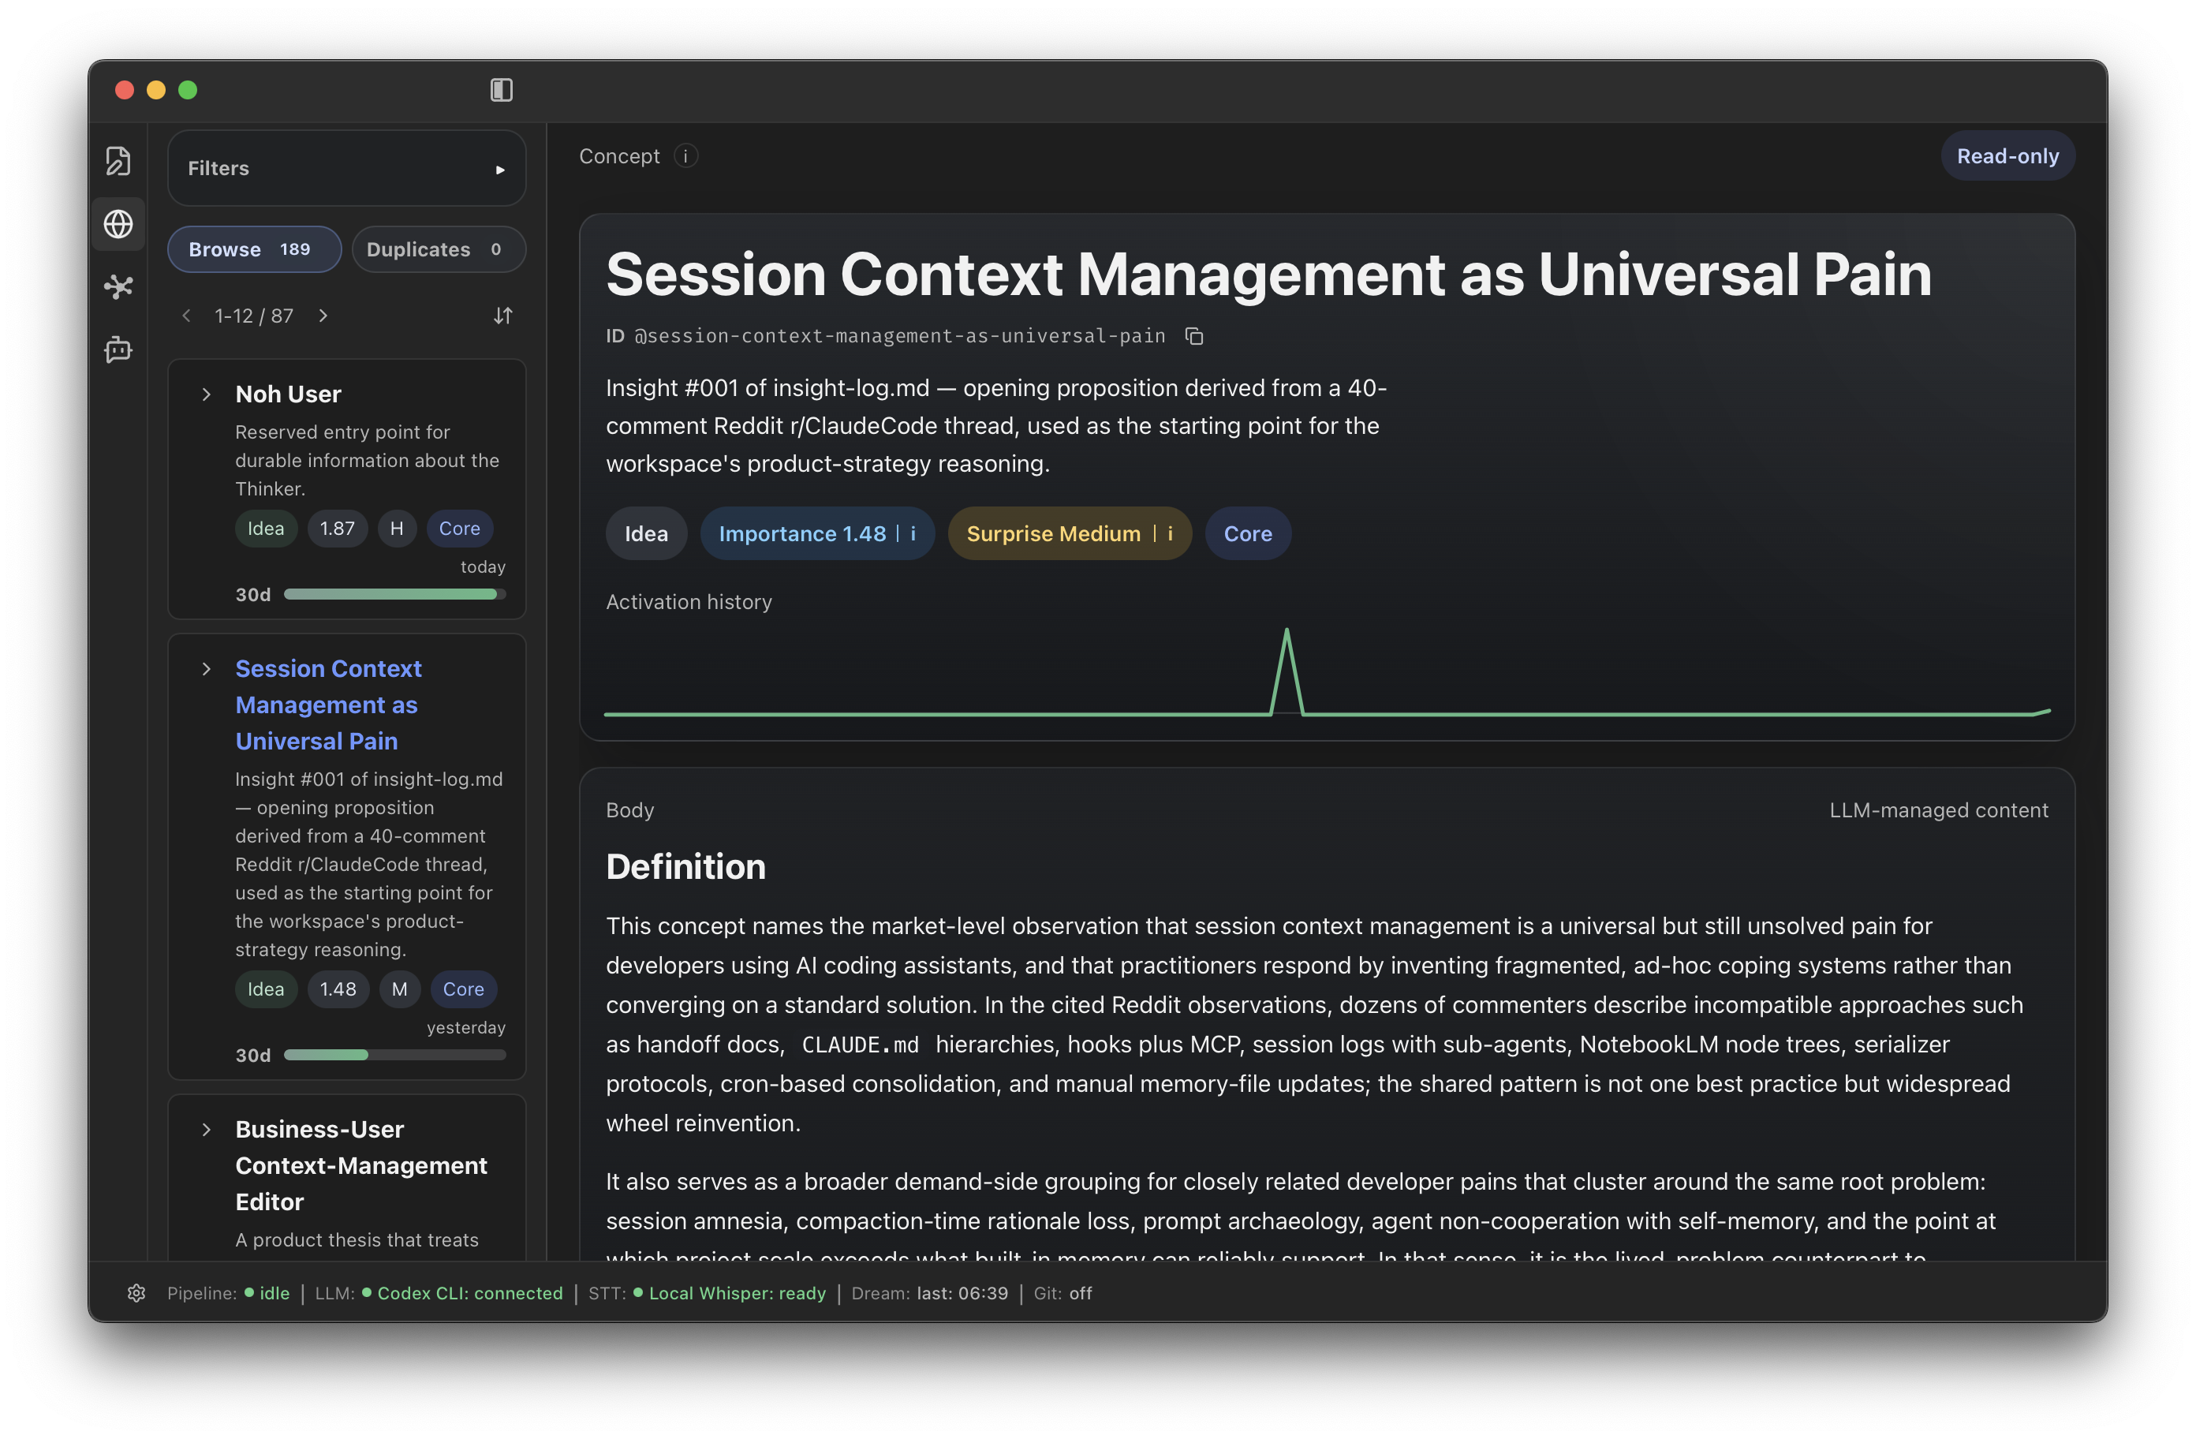Open settings gear in status bar

136,1293
